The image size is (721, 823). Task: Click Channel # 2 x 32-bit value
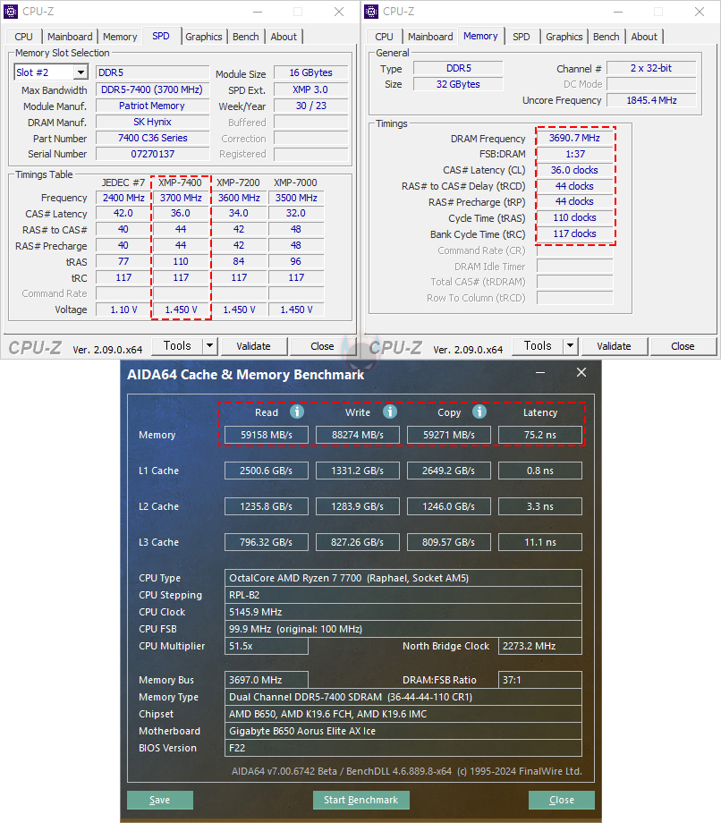coord(652,68)
